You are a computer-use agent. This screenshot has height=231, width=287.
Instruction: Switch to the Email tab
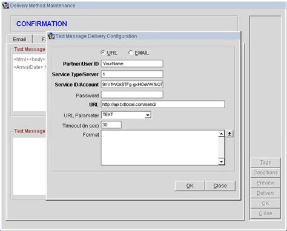pos(19,39)
